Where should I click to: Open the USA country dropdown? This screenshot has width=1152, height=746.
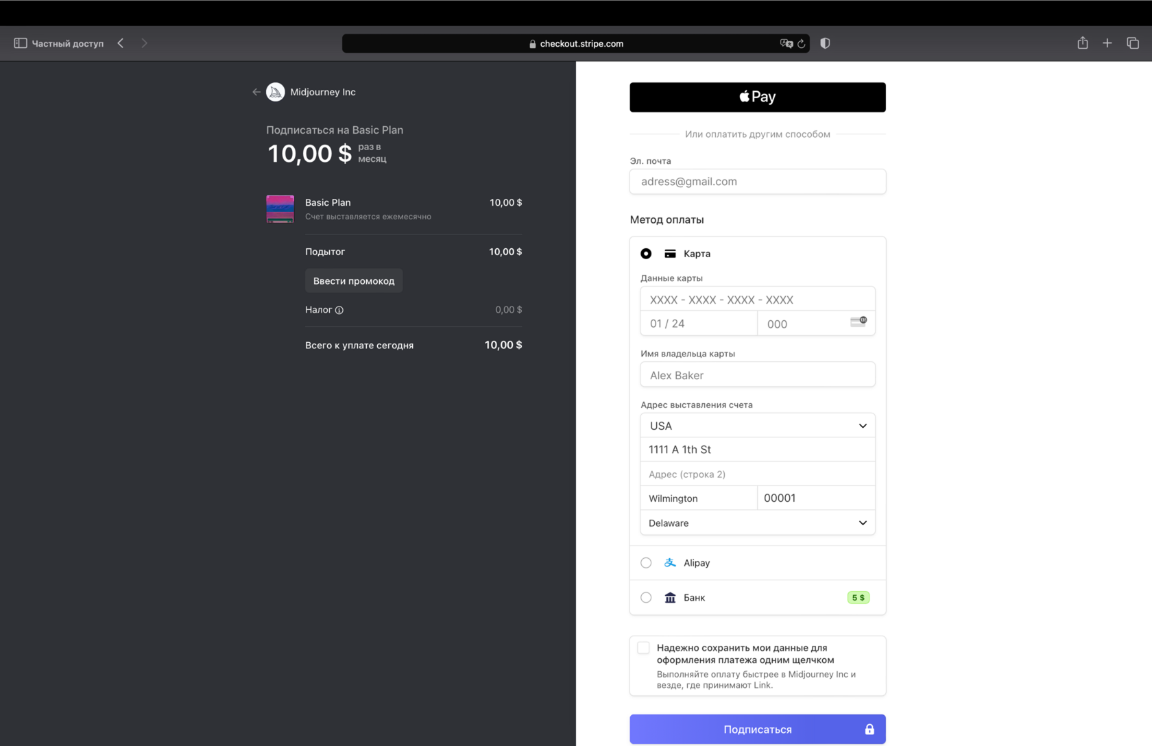[x=758, y=426]
